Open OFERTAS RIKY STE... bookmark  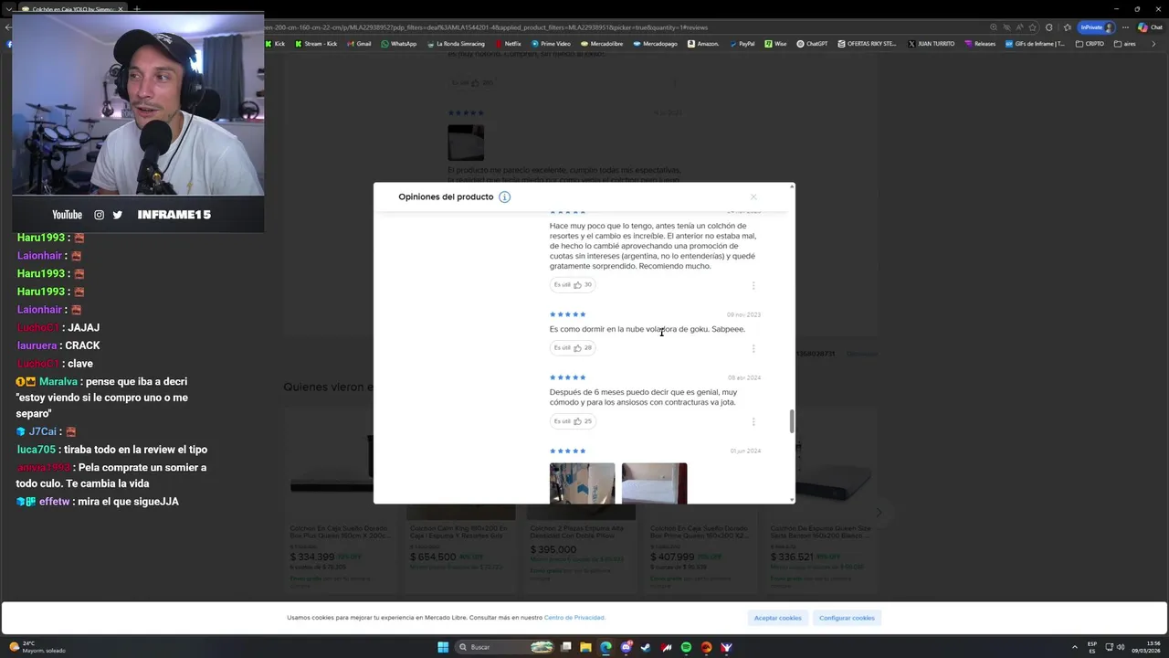point(867,43)
